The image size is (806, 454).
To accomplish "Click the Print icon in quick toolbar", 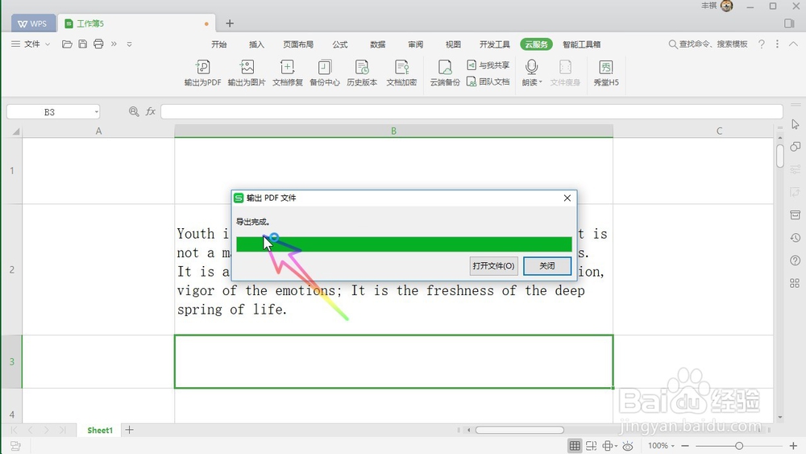I will [x=98, y=44].
